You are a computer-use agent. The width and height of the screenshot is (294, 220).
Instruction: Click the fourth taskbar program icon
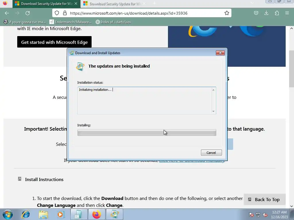(79, 214)
